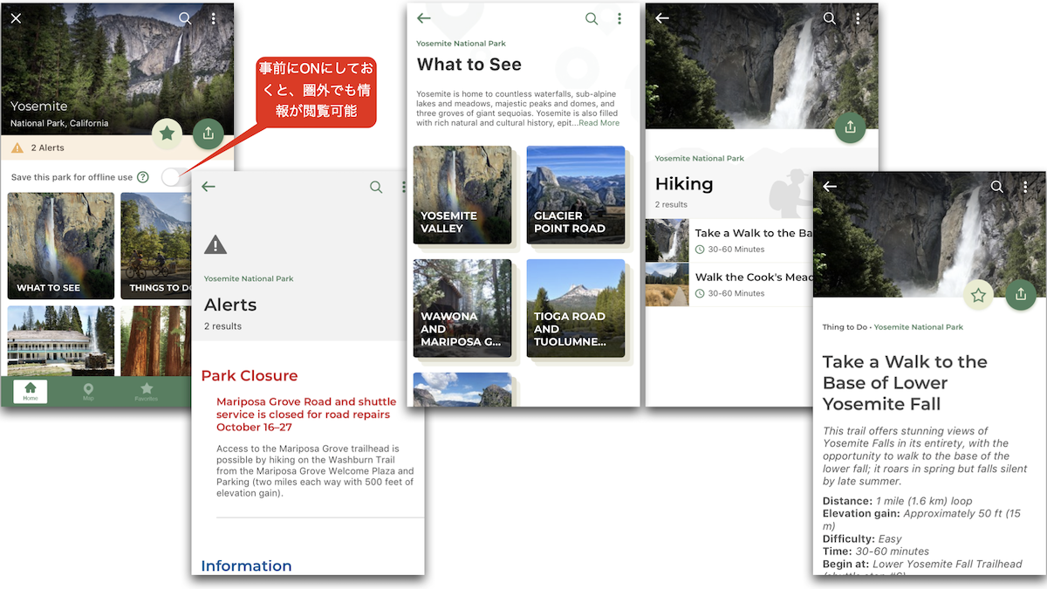Click the "Difficulty: Easy" line

coord(863,539)
